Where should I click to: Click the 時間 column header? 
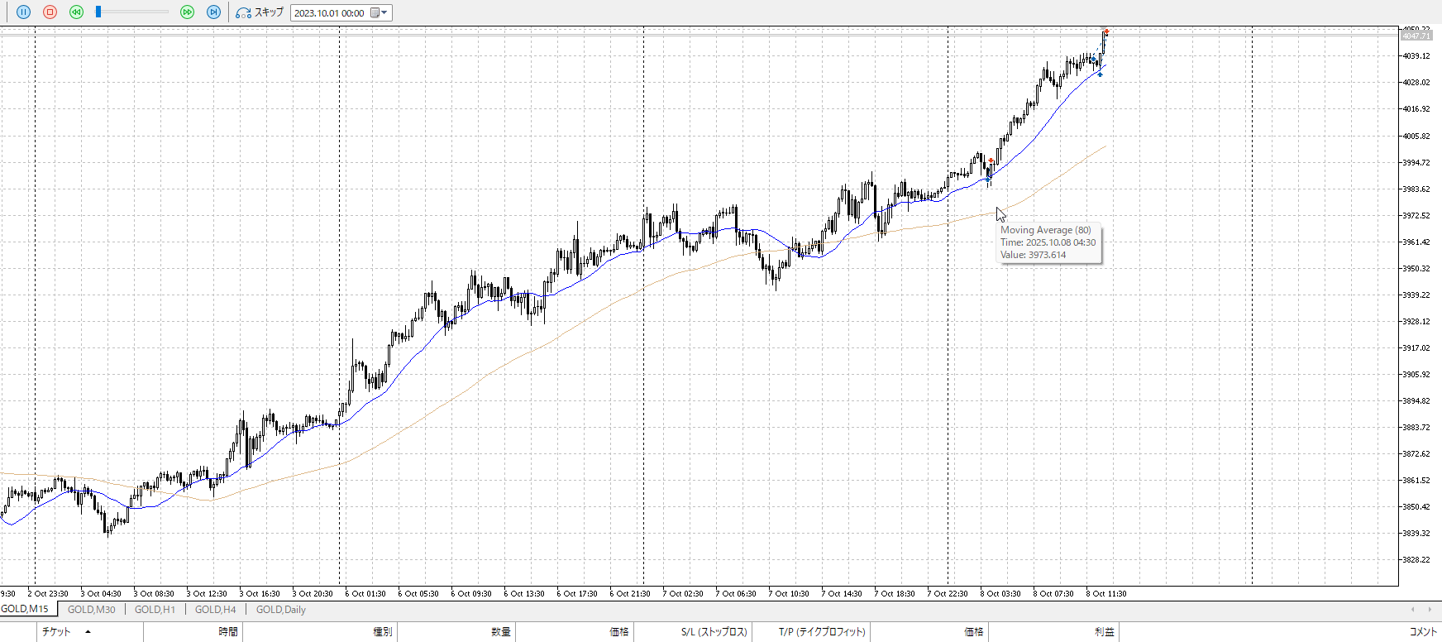(228, 632)
